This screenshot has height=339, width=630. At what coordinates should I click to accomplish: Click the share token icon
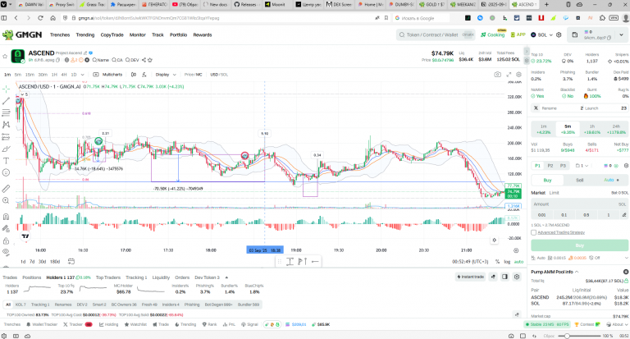coord(144,60)
